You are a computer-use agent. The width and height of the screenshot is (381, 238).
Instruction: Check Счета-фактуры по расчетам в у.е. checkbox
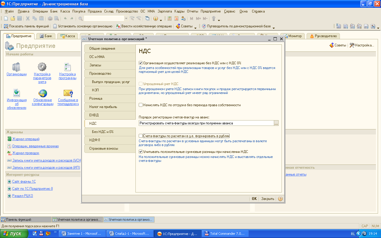[141, 136]
